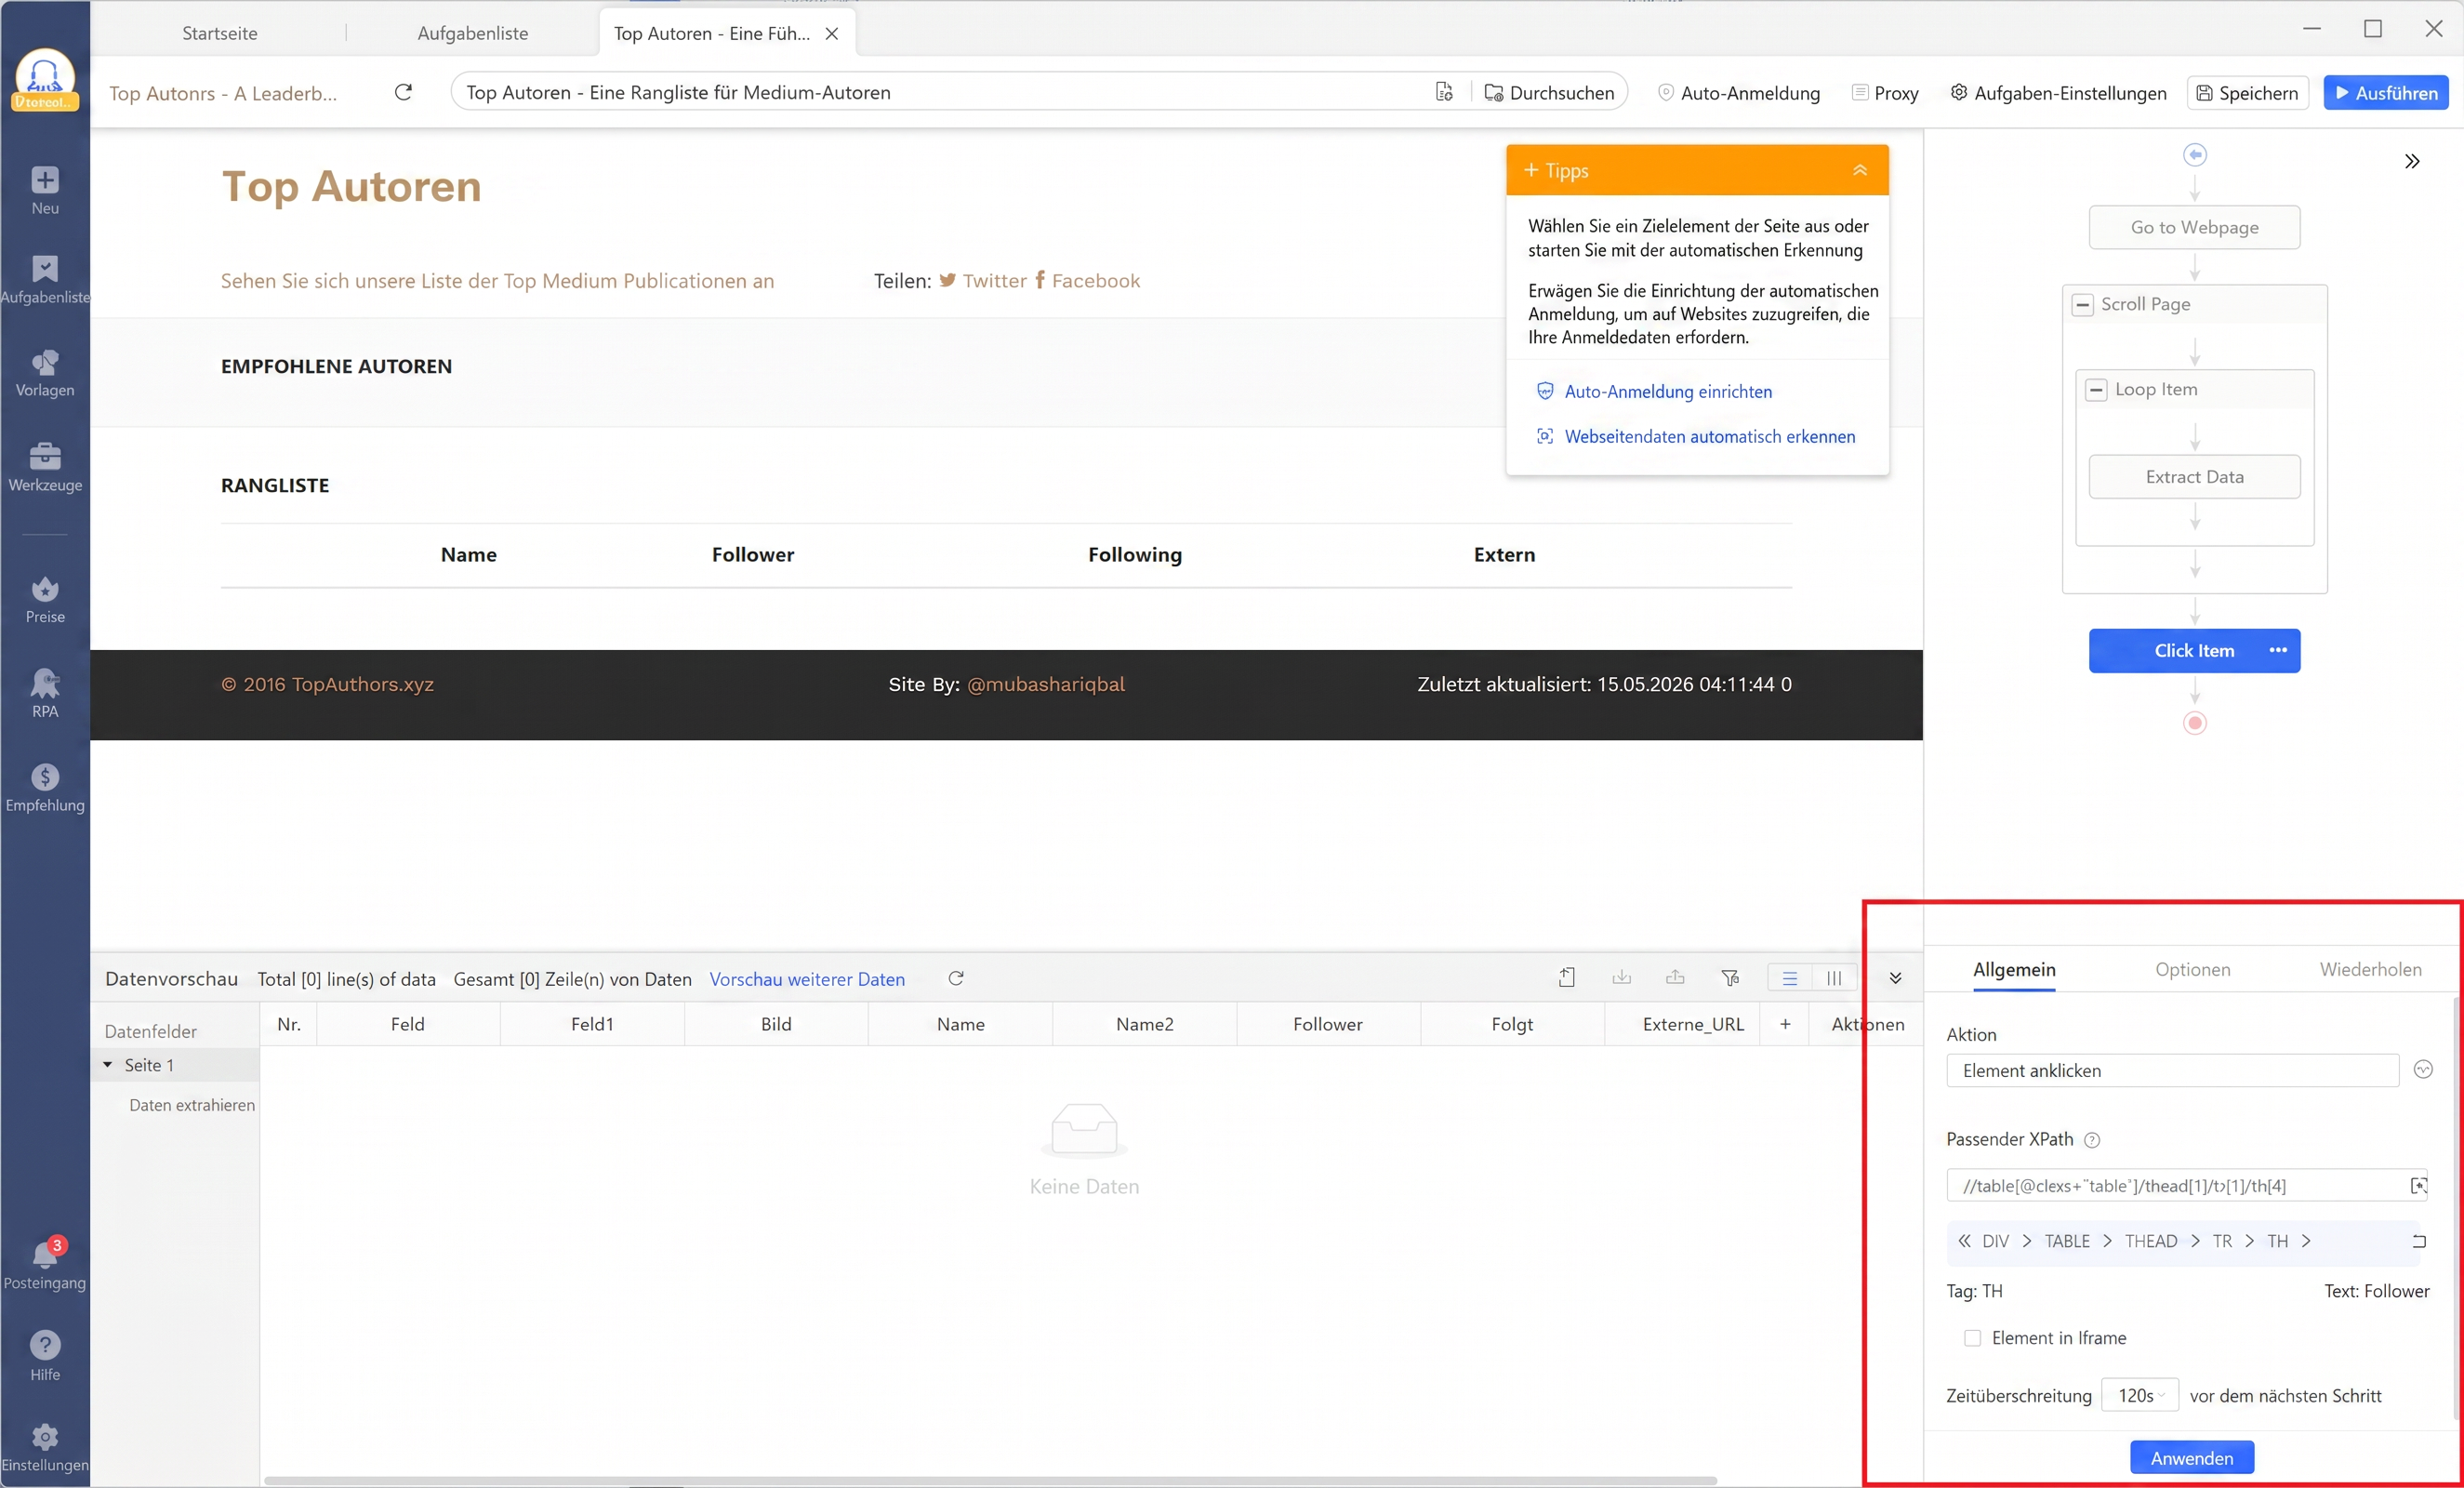The width and height of the screenshot is (2464, 1488).
Task: Open Vorlagen in the sidebar
Action: [45, 373]
